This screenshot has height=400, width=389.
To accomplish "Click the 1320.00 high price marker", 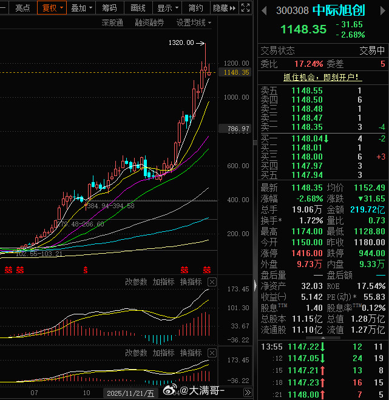I will [x=181, y=42].
